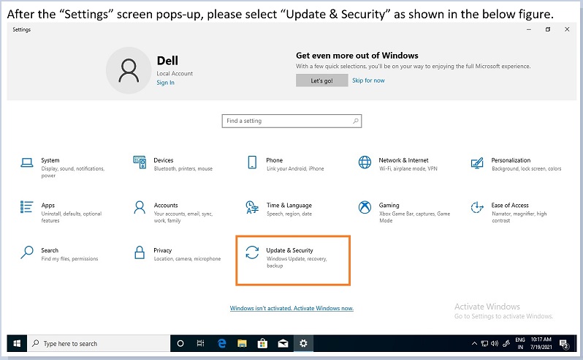
Task: Click the Phone category title
Action: (275, 160)
